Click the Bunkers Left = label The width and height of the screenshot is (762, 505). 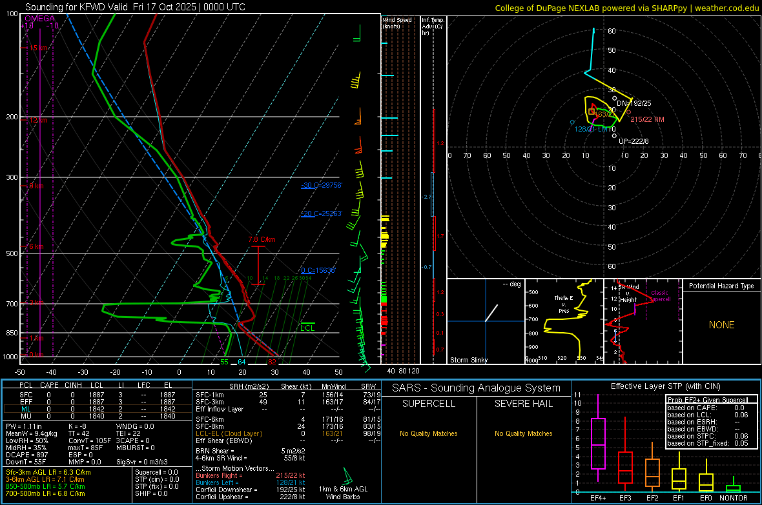pyautogui.click(x=217, y=482)
